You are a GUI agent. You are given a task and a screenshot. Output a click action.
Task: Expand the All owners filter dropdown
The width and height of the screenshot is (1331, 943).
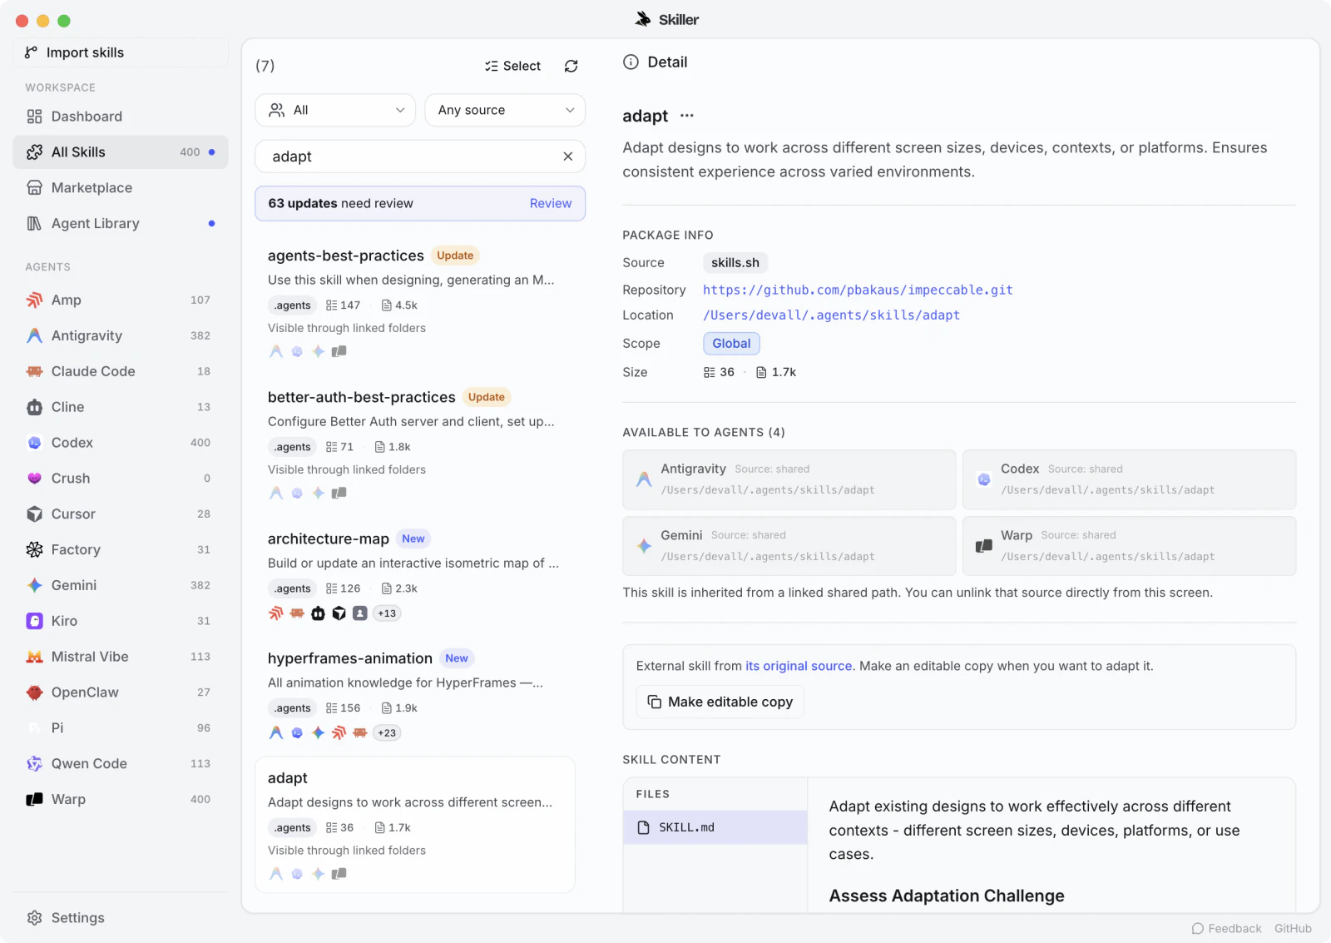335,110
